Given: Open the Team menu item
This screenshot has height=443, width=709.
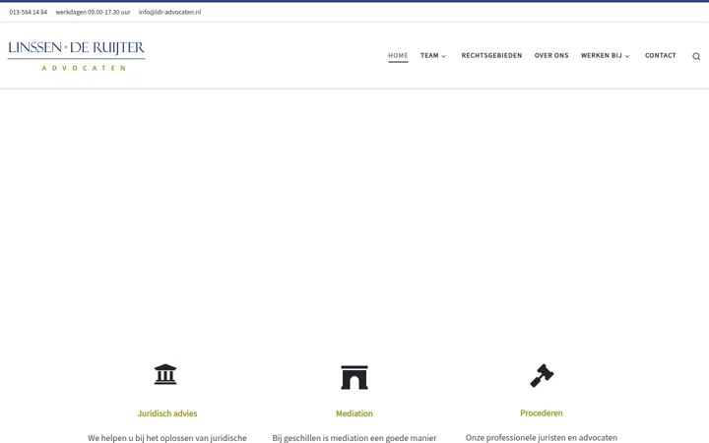Looking at the screenshot, I should 429,55.
